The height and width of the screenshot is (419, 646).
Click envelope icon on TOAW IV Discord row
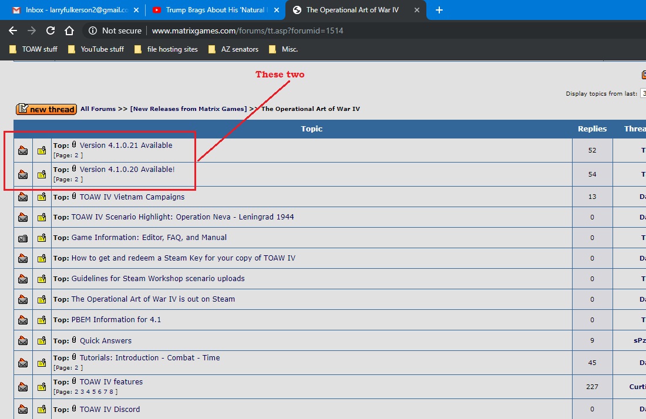point(23,410)
